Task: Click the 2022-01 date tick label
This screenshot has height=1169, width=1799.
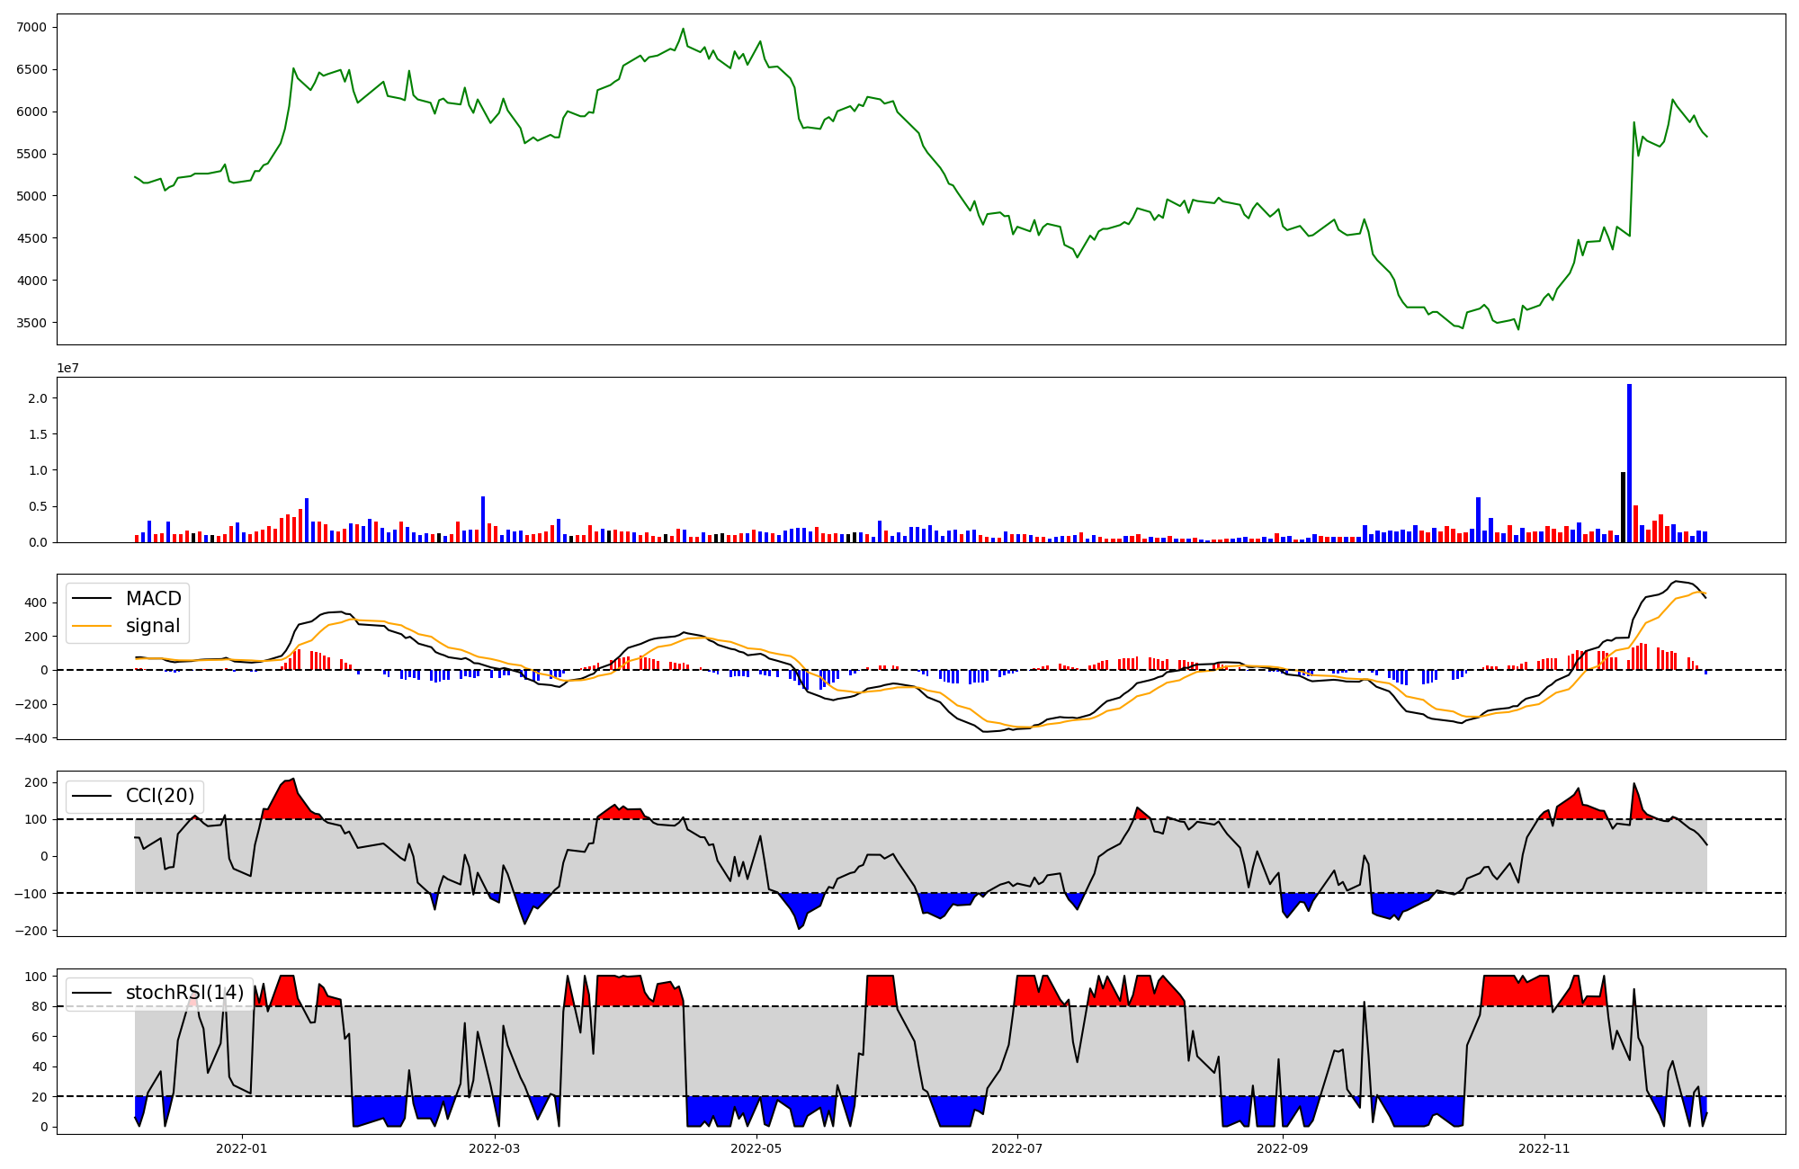Action: click(x=242, y=1148)
